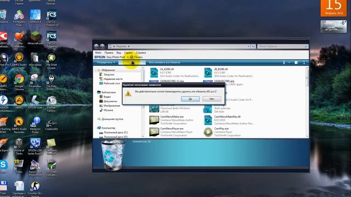The height and width of the screenshot is (197, 351).
Task: Open the view options dropdown arrow
Action: [x=289, y=62]
